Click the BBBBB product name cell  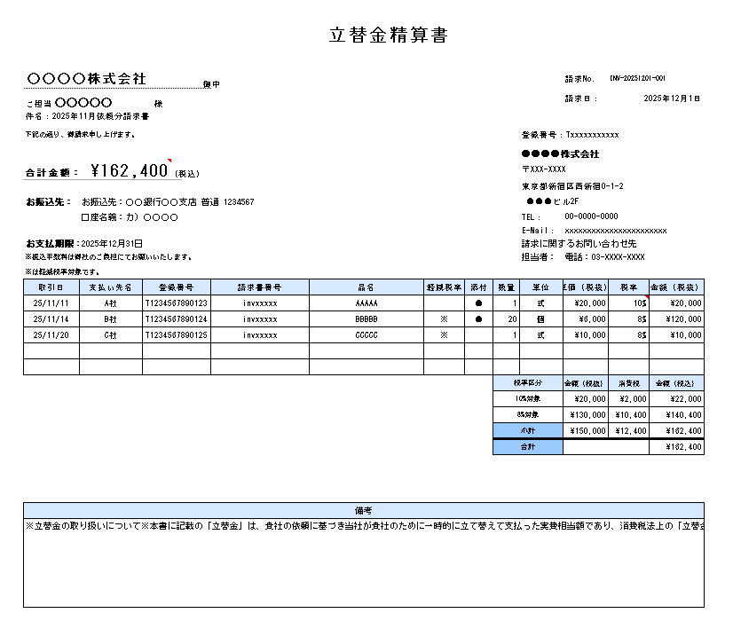pos(366,318)
